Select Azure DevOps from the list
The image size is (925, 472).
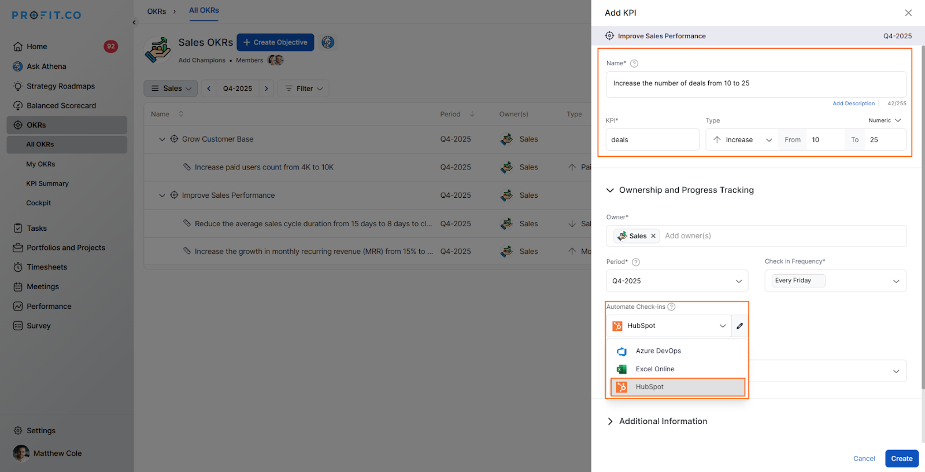click(678, 351)
